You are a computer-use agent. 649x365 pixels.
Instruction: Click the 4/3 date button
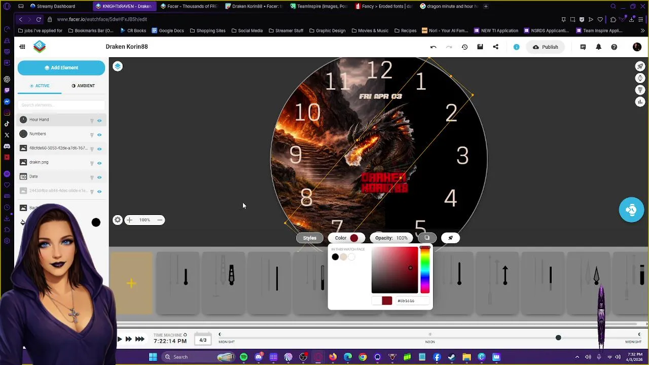(x=203, y=340)
